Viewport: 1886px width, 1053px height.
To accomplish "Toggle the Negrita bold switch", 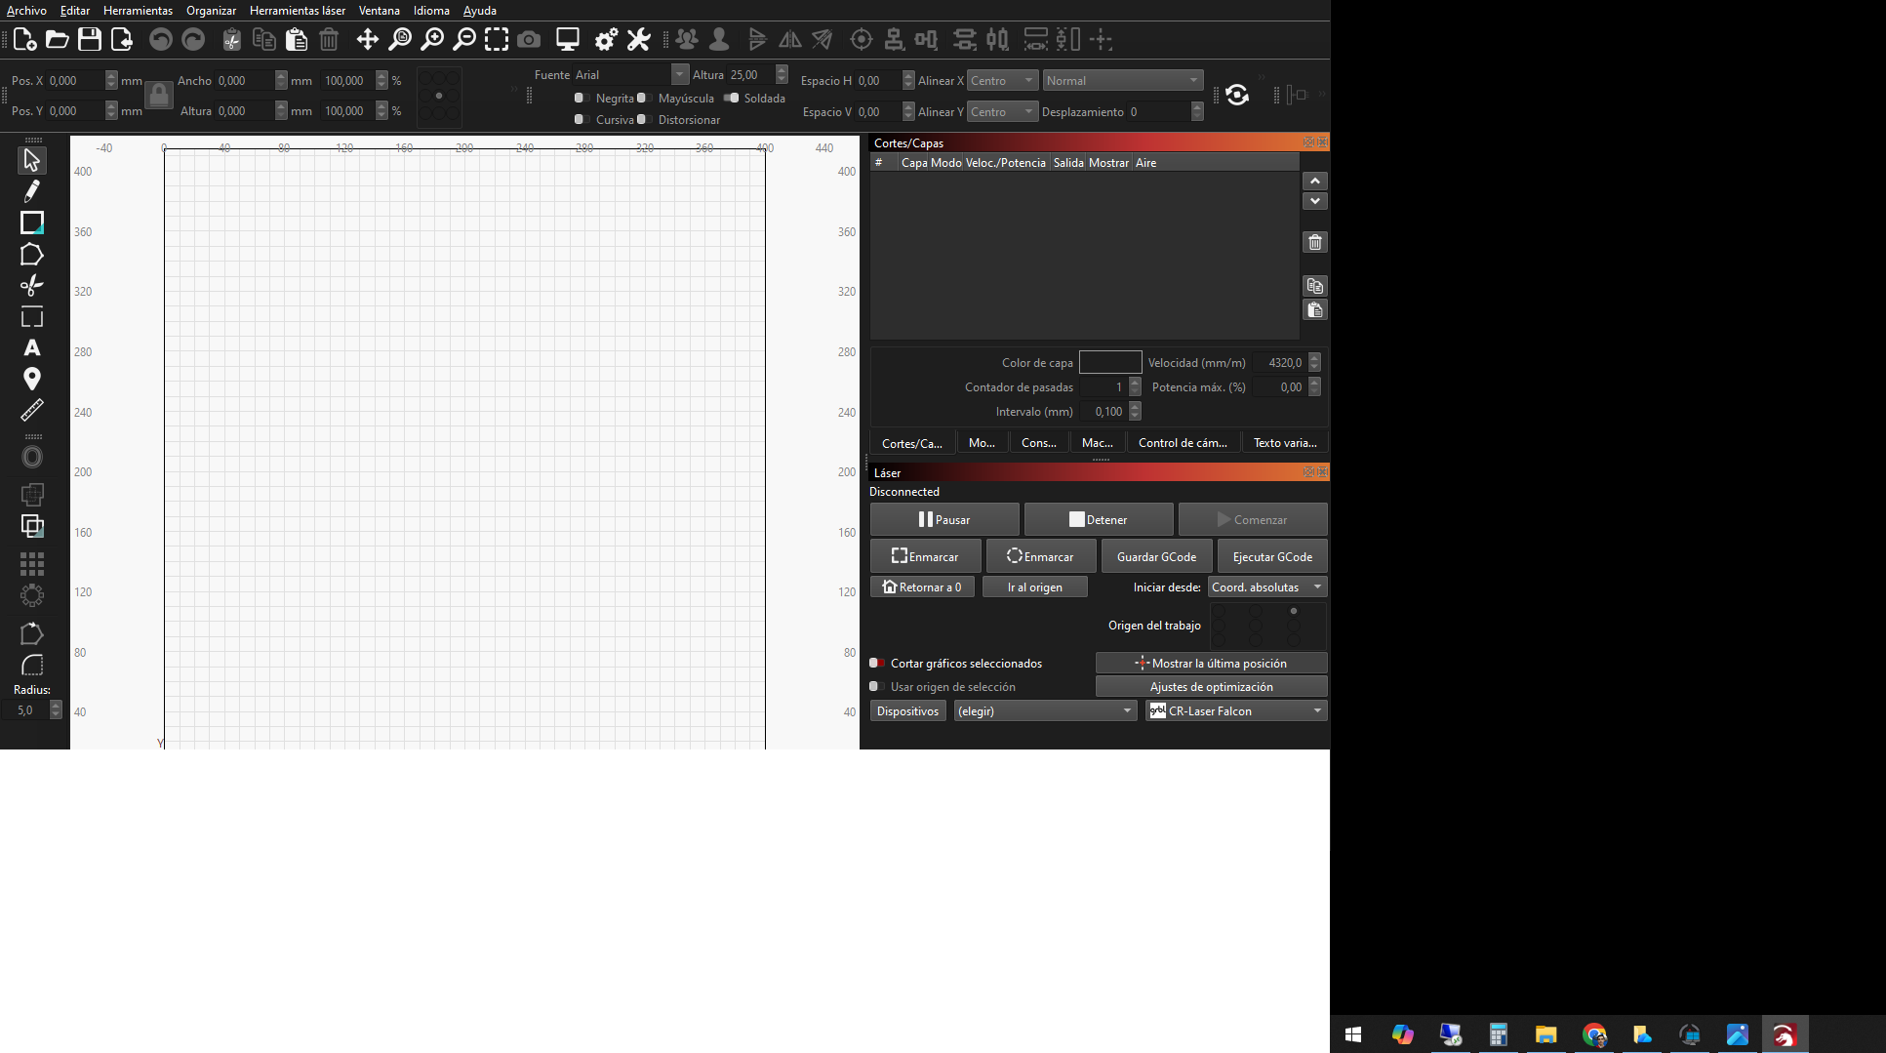I will [580, 98].
